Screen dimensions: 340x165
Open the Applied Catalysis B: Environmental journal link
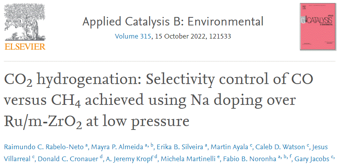pyautogui.click(x=173, y=22)
